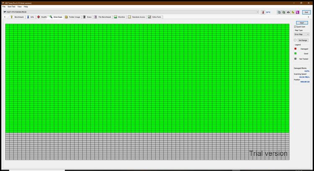Click the Damaged Blocks 0.0% value
The image size is (314, 171).
point(307,71)
